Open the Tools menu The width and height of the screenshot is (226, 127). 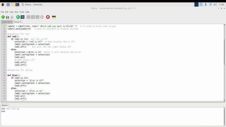22,12
